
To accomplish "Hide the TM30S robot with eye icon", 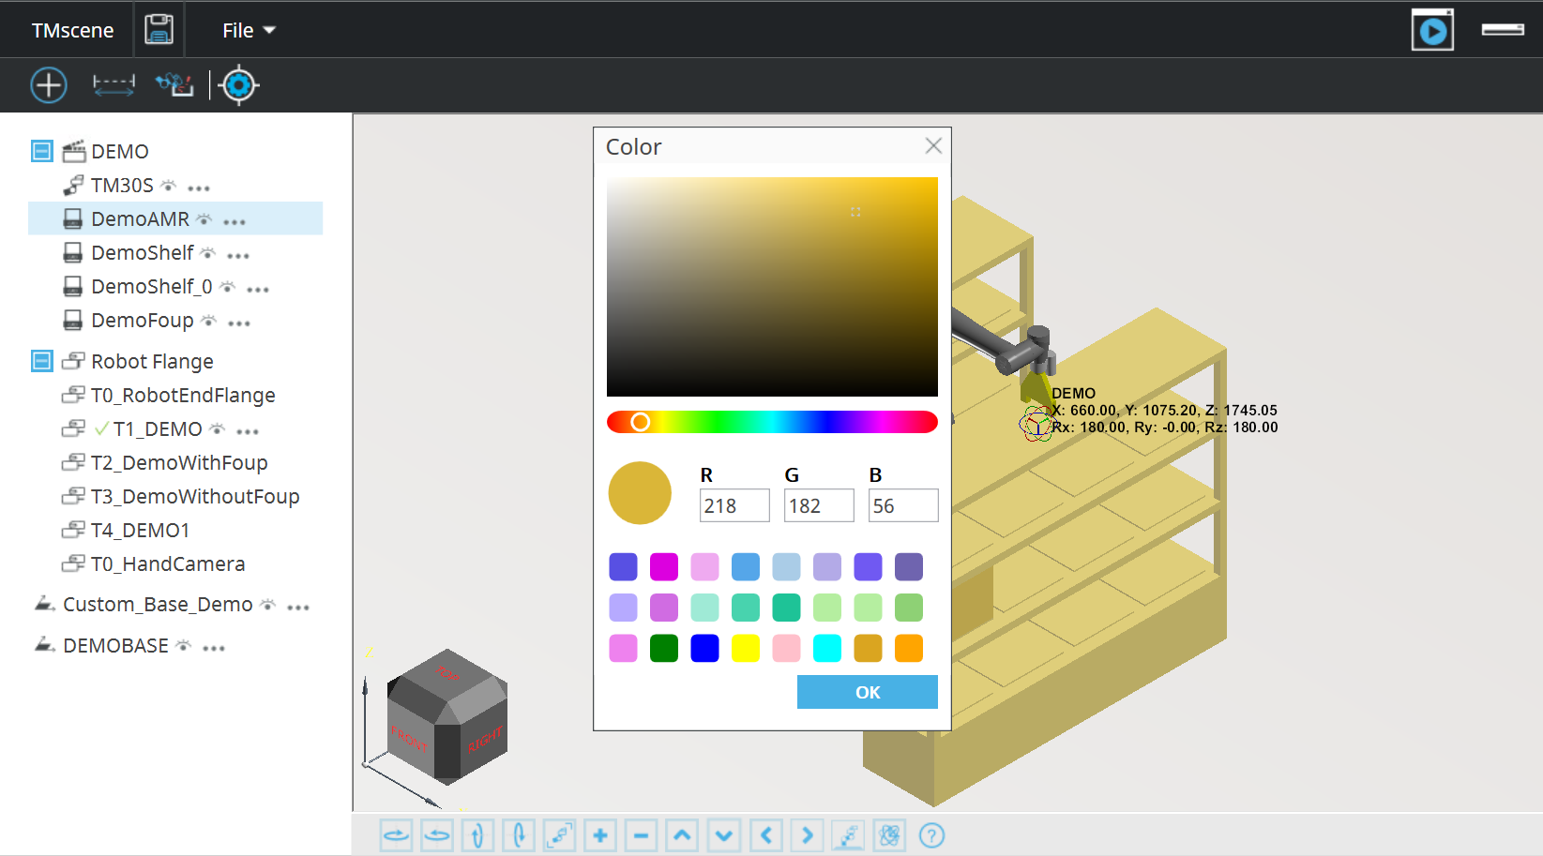I will pyautogui.click(x=169, y=186).
